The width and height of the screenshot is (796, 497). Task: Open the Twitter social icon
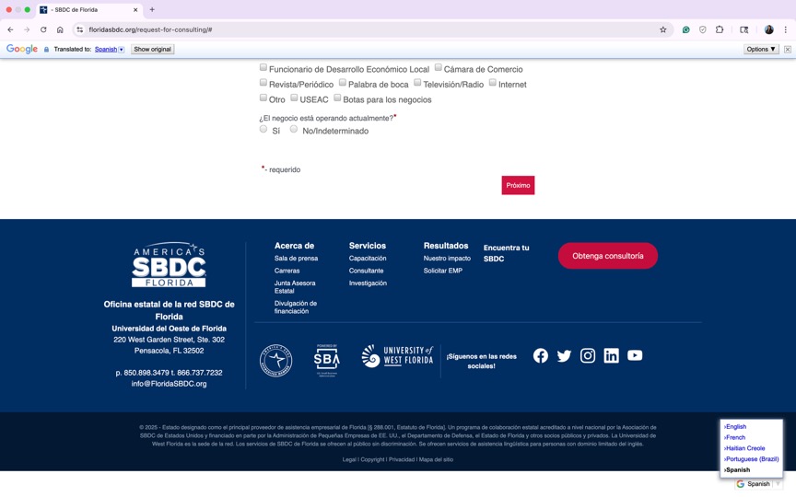[x=564, y=356]
